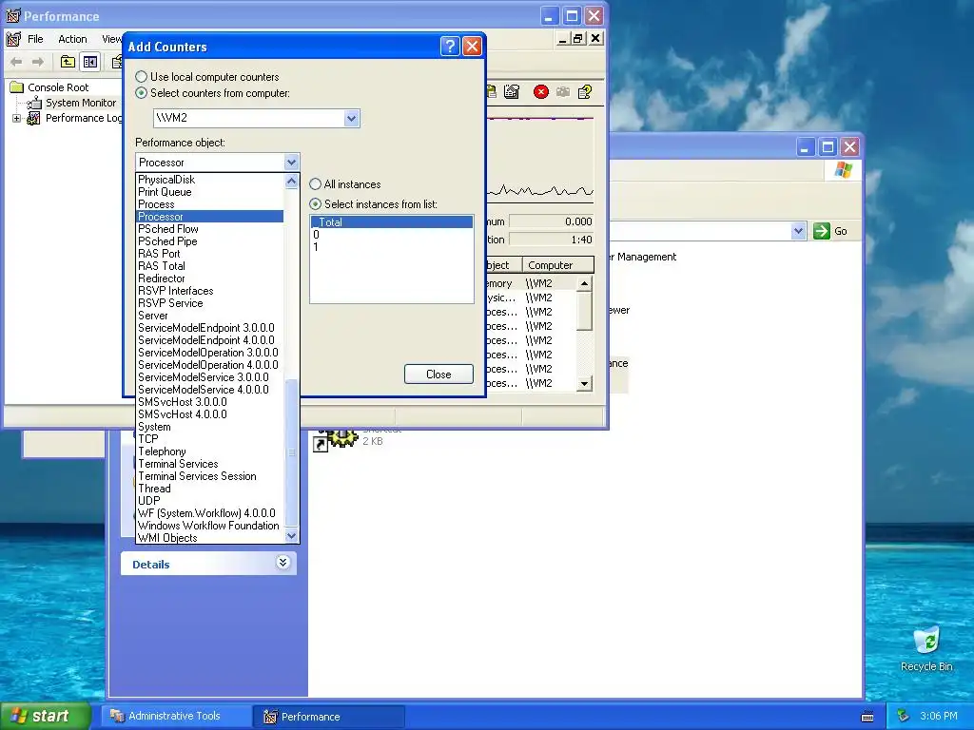Choose System in the object list
This screenshot has height=730, width=974.
click(209, 427)
